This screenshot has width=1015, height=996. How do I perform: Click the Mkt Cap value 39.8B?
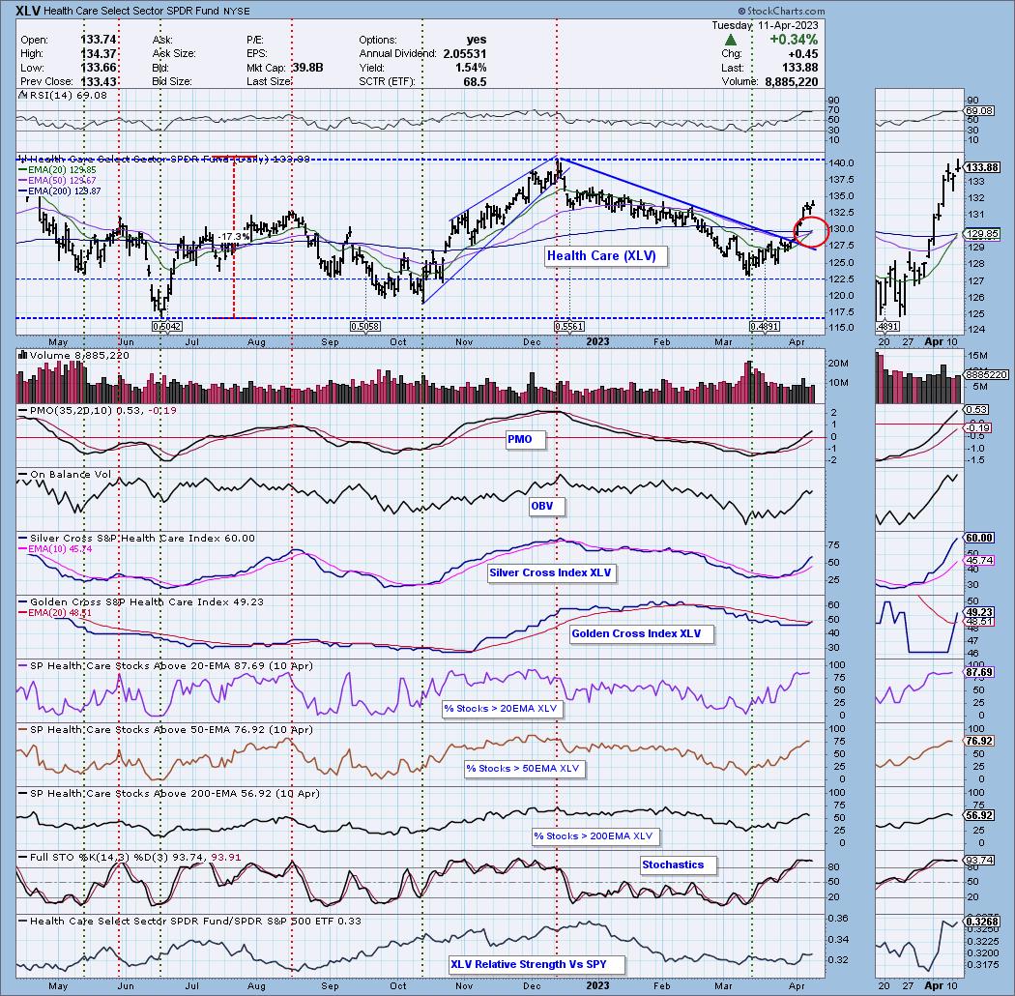pos(307,68)
